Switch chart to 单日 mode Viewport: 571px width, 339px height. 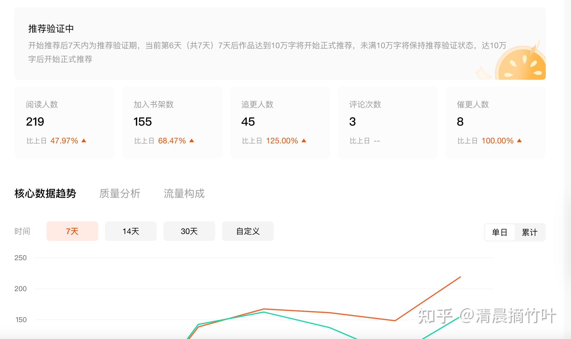[500, 232]
